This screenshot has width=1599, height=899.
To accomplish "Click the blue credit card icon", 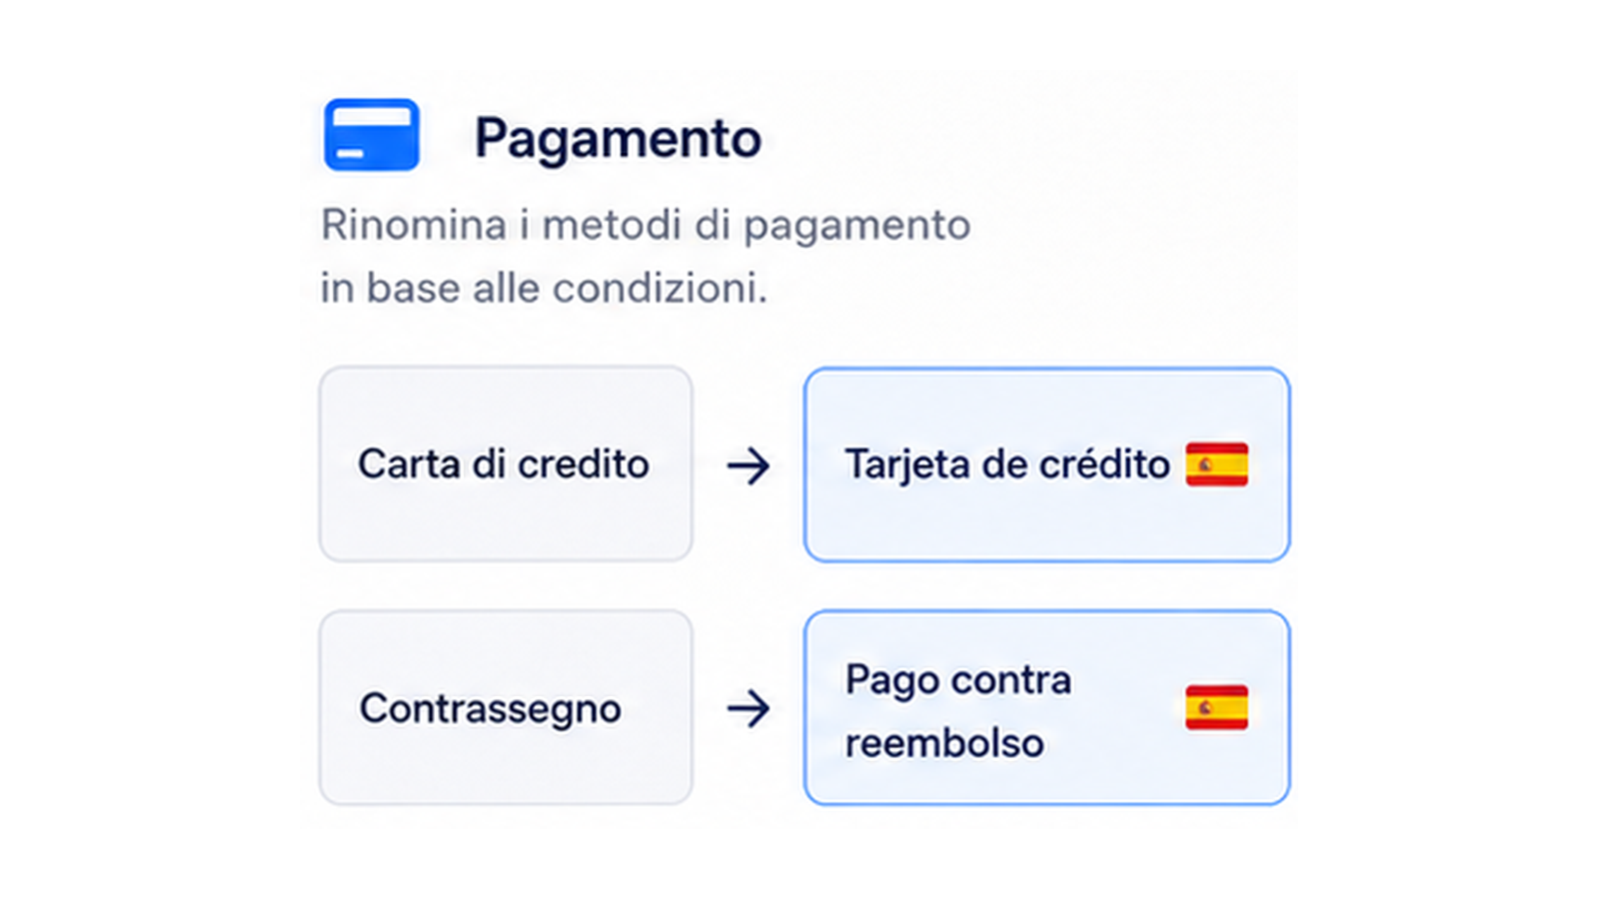I will point(371,135).
